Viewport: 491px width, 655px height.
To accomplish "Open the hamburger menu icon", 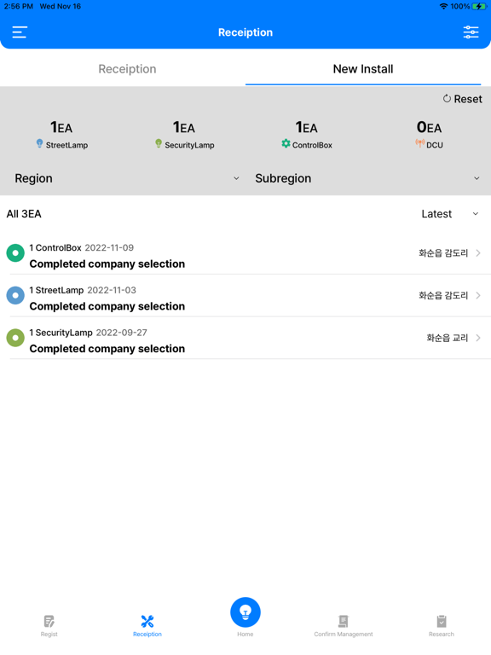I will (x=20, y=32).
